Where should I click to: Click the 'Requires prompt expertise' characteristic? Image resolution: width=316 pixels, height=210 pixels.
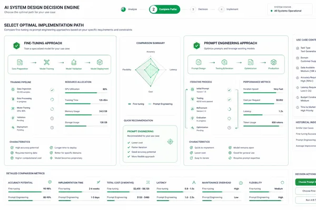click(x=244, y=158)
